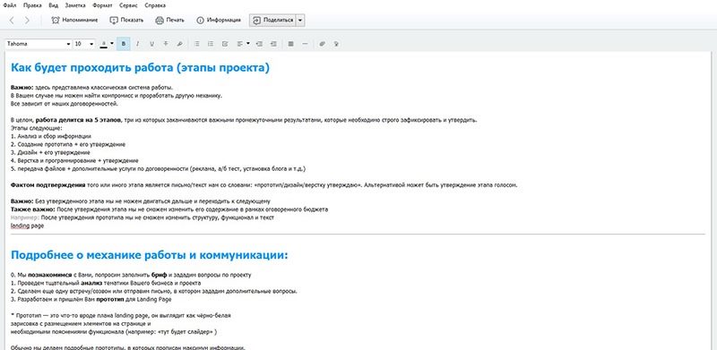This screenshot has width=717, height=350.
Task: Open the Файл menu
Action: point(9,5)
